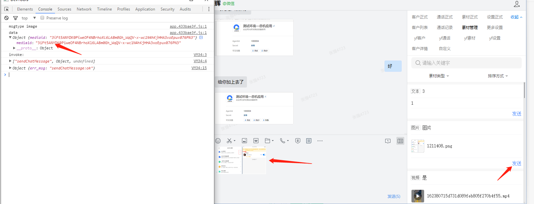534x204 pixels.
Task: Collapse the Object mediaid tree
Action: pos(10,38)
